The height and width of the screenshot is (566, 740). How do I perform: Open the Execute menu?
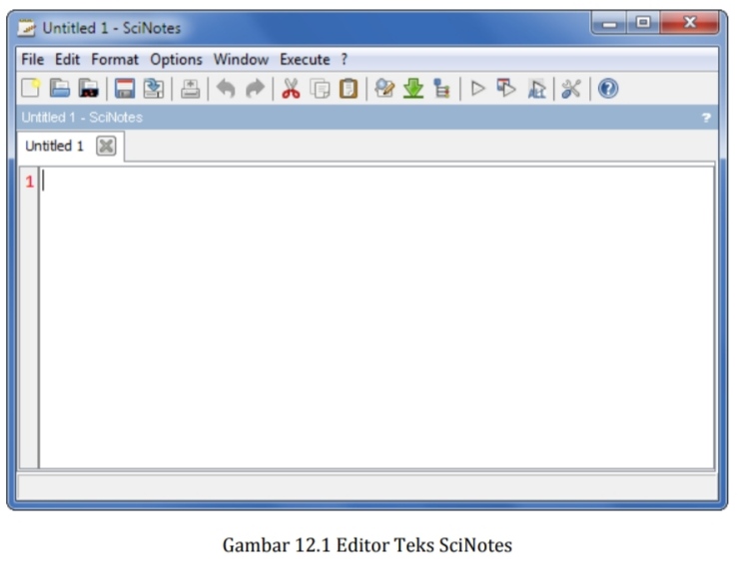click(x=305, y=60)
